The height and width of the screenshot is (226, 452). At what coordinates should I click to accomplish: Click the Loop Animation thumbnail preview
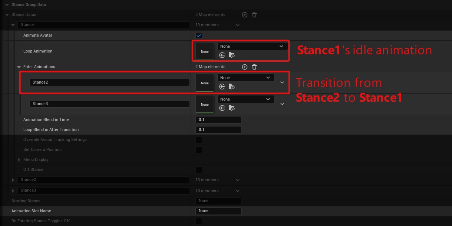(205, 51)
